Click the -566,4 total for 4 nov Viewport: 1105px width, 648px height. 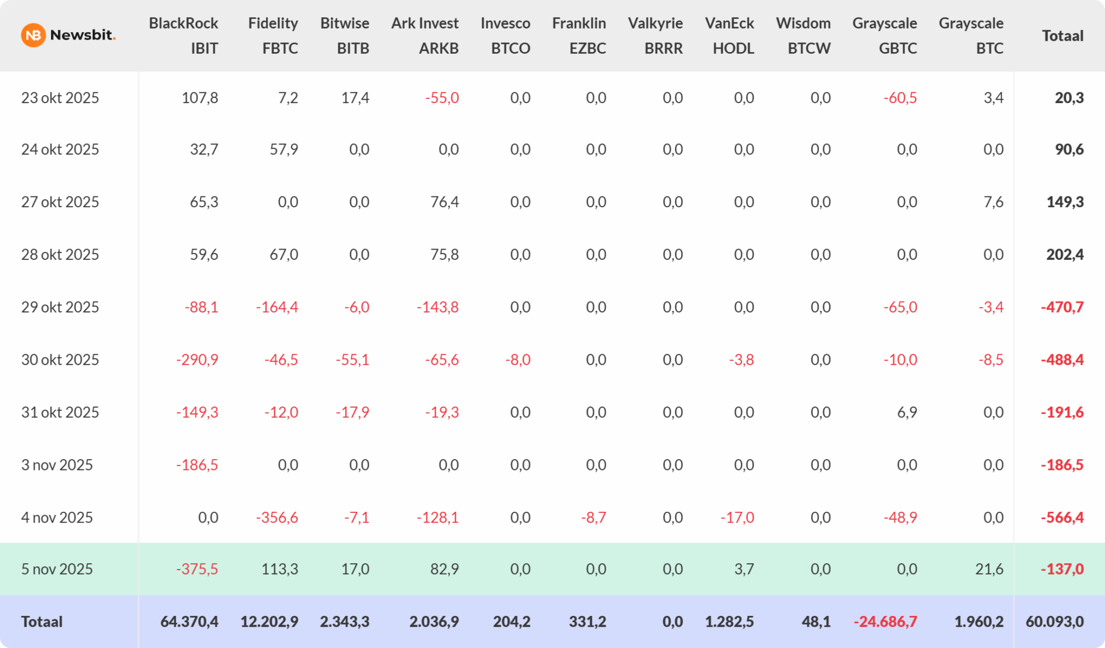(x=1062, y=517)
